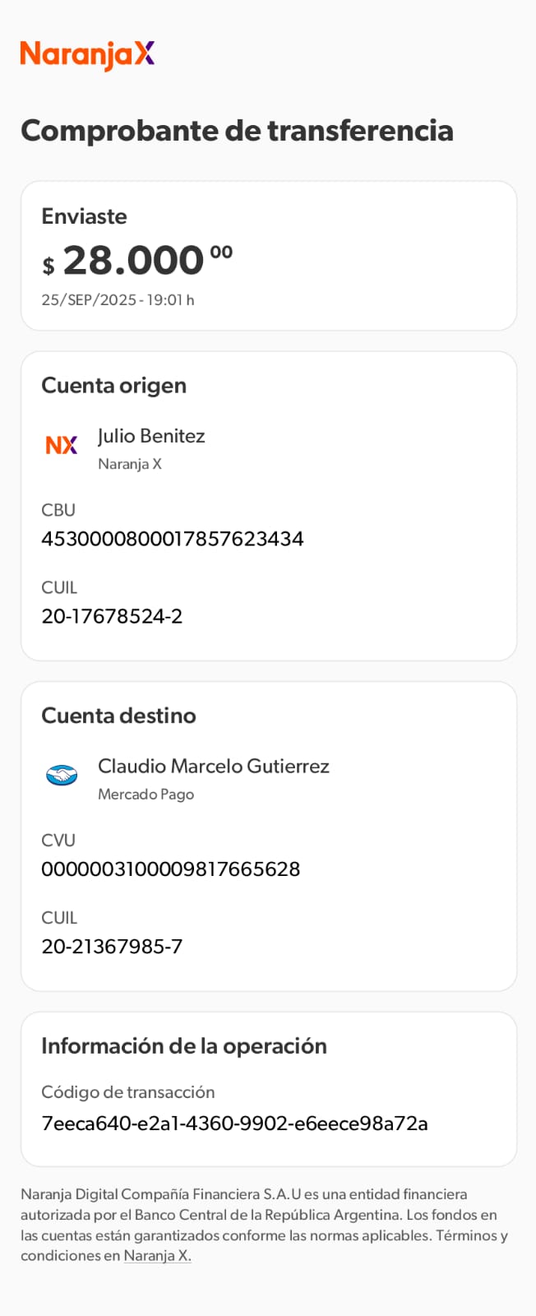Click the Naranja X logo at top
Viewport: 536px width, 1316px height.
[x=87, y=54]
